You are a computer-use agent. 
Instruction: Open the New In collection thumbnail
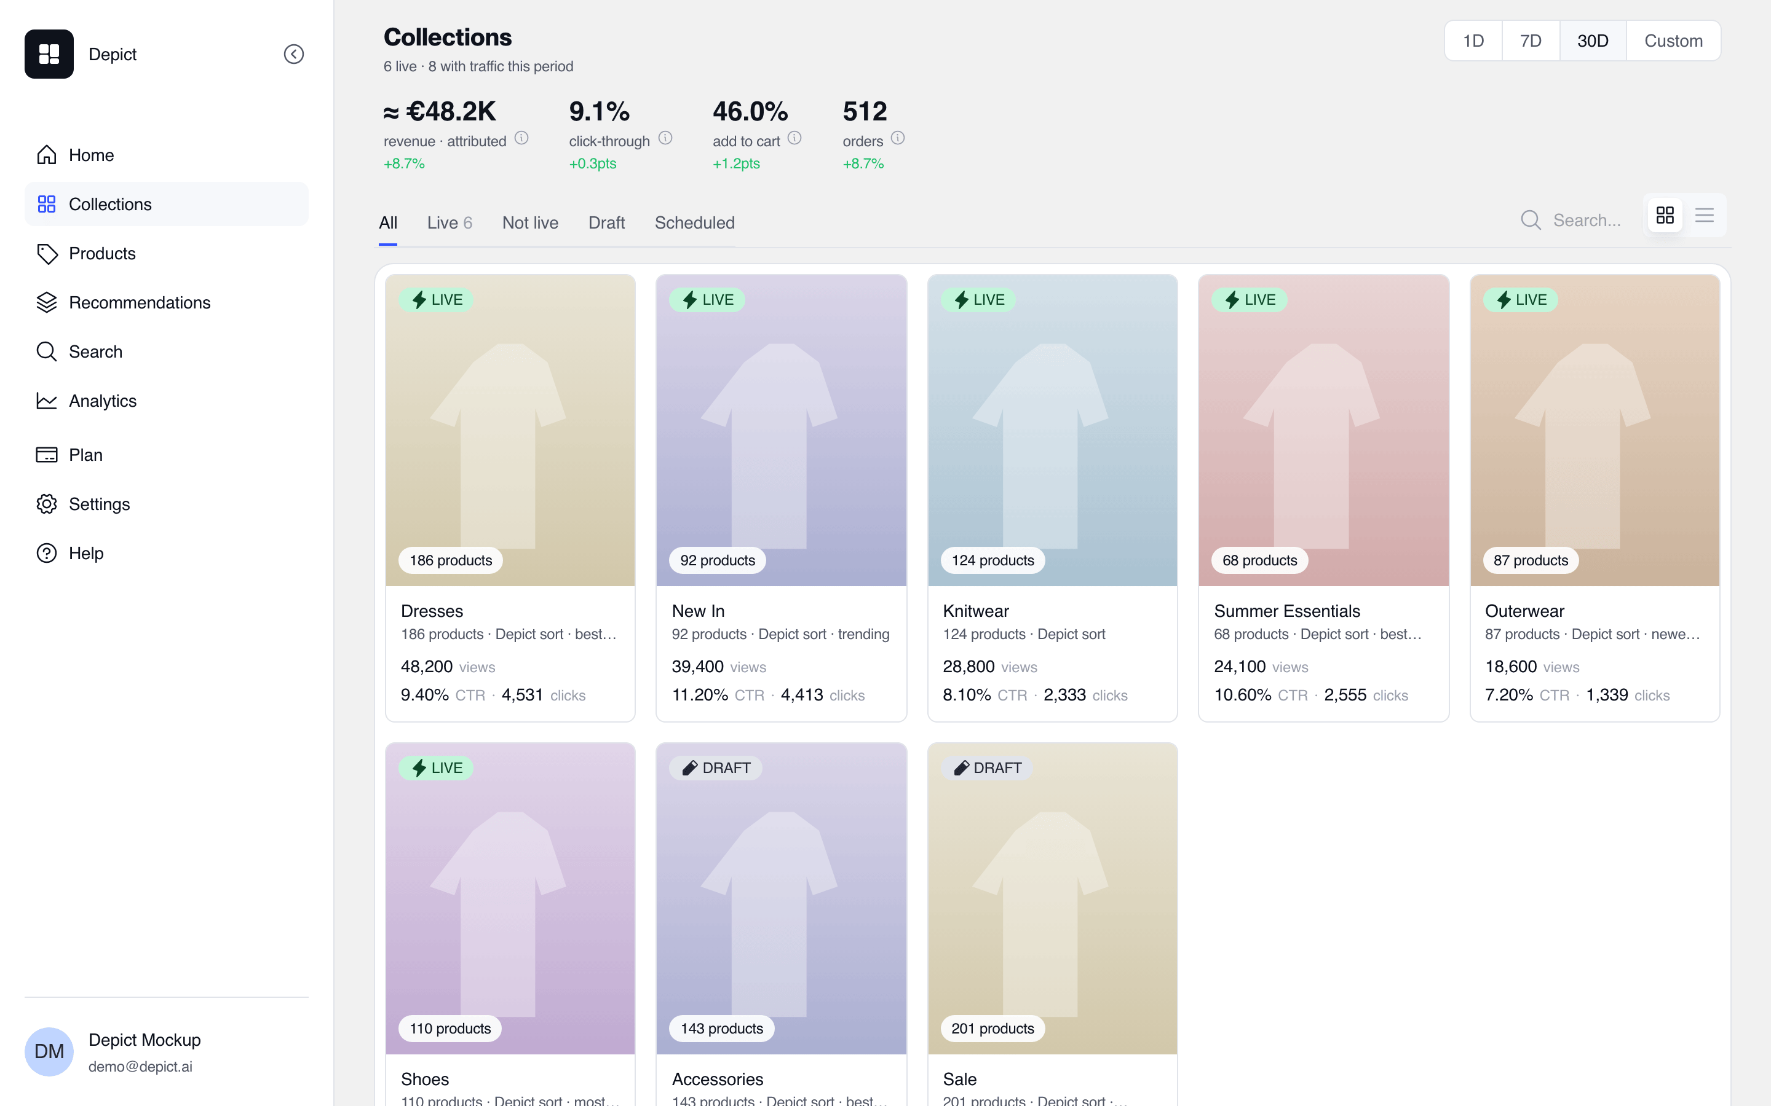(781, 430)
